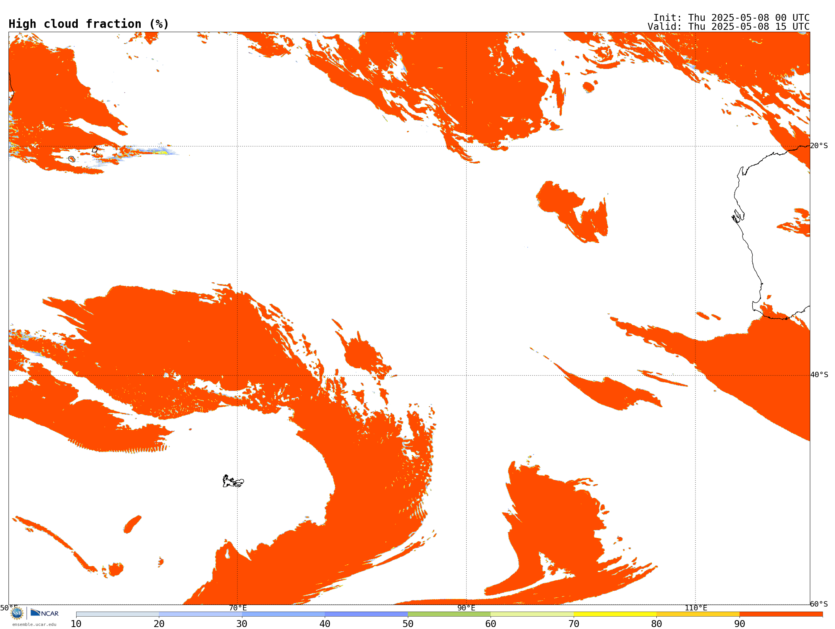This screenshot has height=629, width=835.
Task: Click the 70-80 yellow colorbar segment
Action: [615, 614]
